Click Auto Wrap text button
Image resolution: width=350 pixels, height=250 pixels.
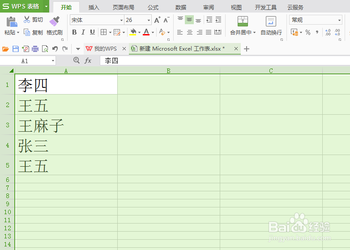[x=271, y=26]
